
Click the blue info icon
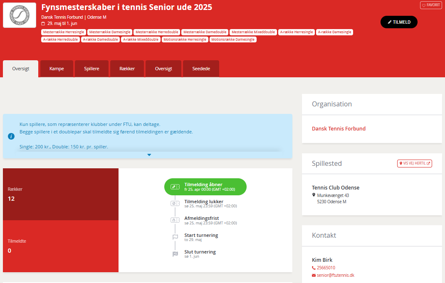click(x=11, y=136)
